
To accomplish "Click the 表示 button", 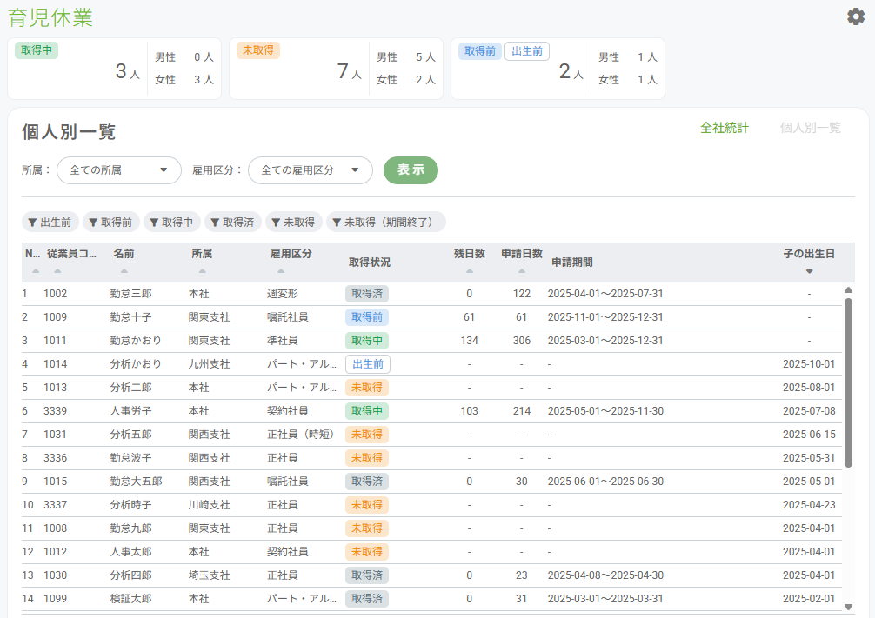I will click(x=411, y=170).
